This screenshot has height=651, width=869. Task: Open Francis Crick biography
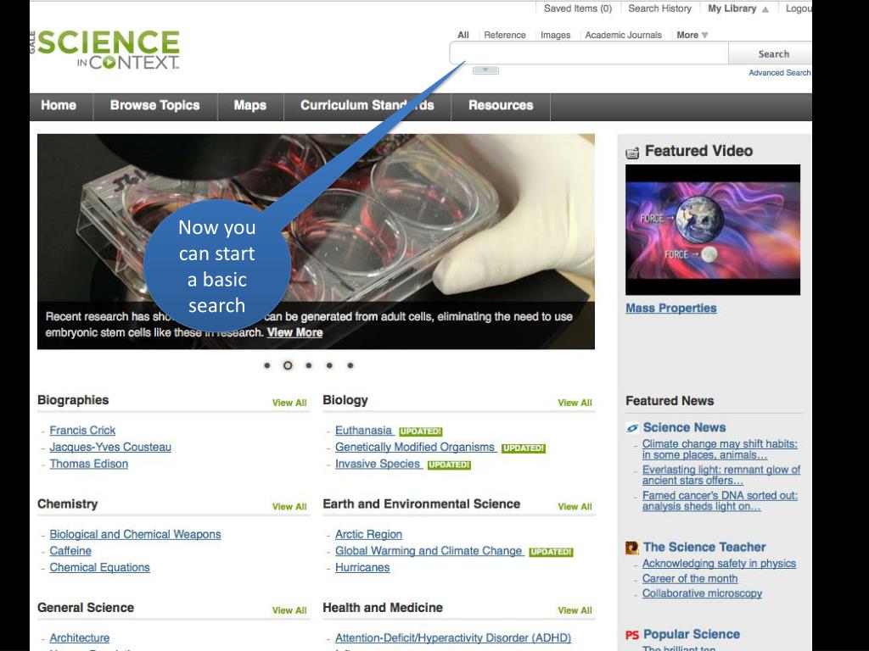82,430
